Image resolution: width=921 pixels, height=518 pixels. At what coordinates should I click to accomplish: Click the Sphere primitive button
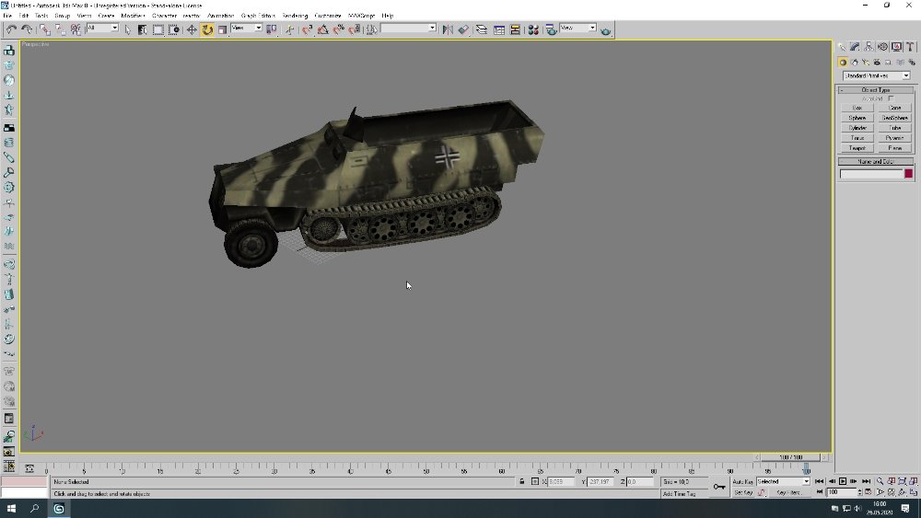857,118
